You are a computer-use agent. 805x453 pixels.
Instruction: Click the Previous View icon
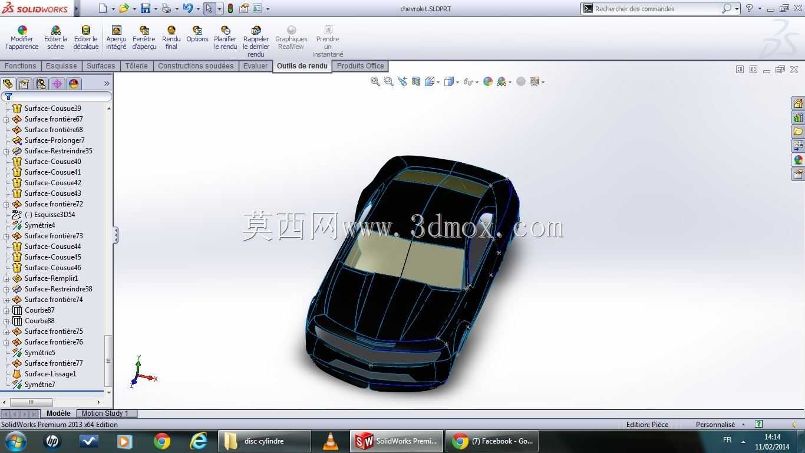402,81
